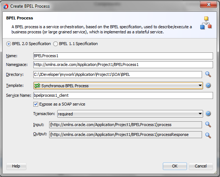Open the Transaction dropdown list
The width and height of the screenshot is (220, 177).
[x=130, y=114]
